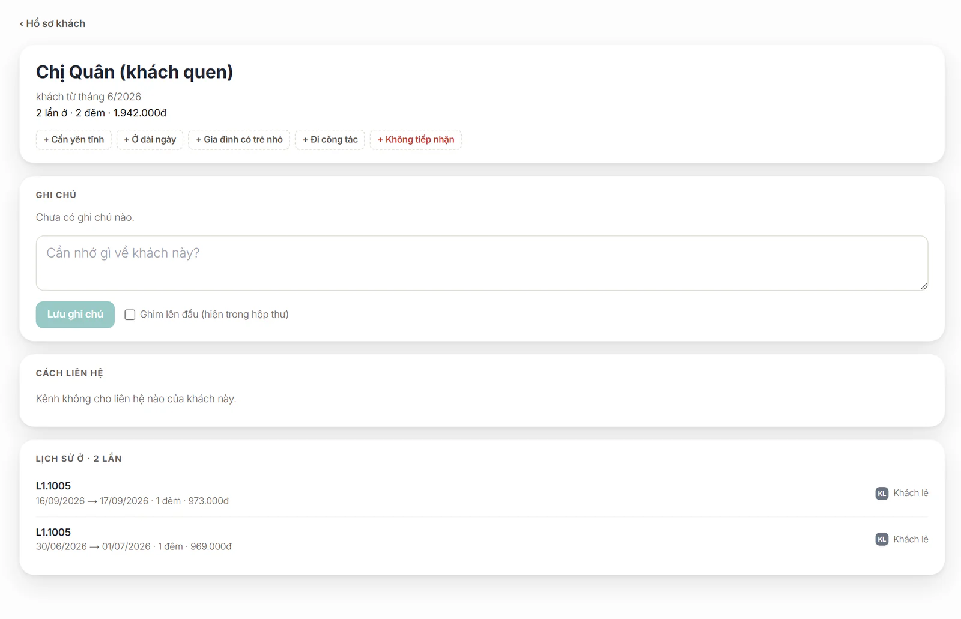Click the guest name Chị Quân heading
This screenshot has height=619, width=961.
[x=135, y=72]
